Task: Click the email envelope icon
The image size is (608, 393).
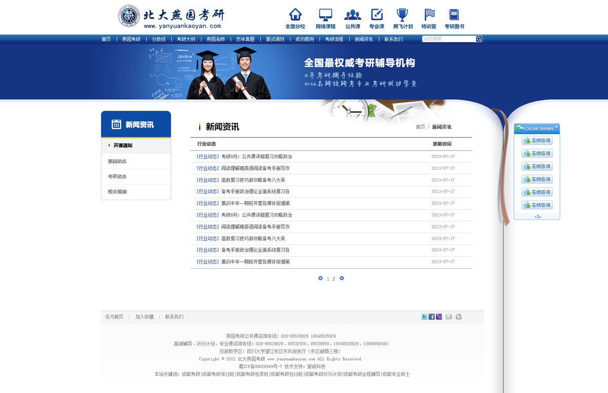Action: pos(448,317)
